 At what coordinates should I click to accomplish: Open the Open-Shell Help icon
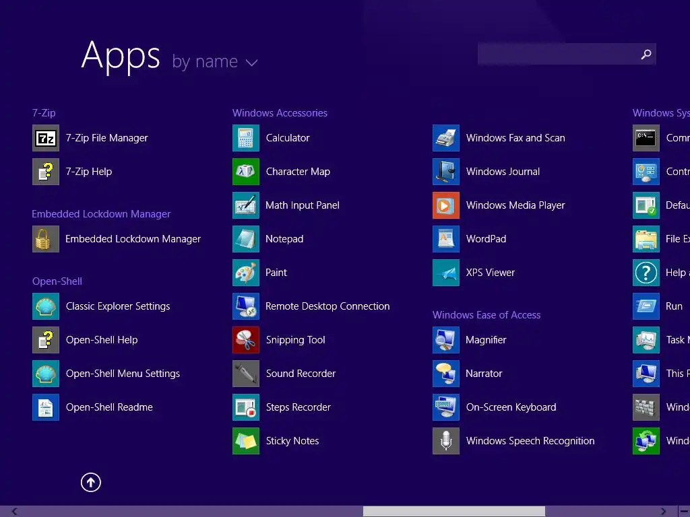46,340
